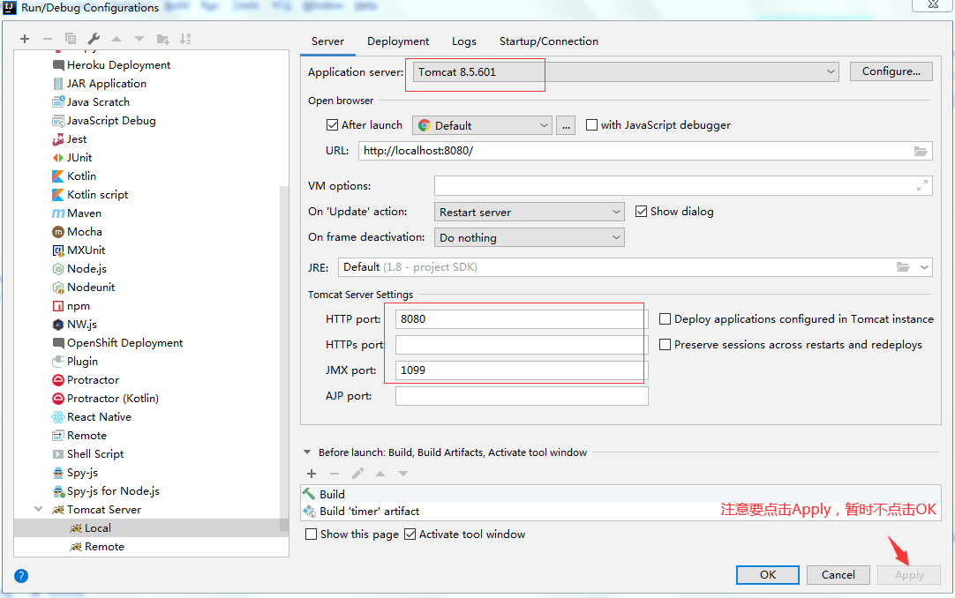Move configuration up with arrow icon
Viewport: 955px width, 598px height.
tap(117, 39)
